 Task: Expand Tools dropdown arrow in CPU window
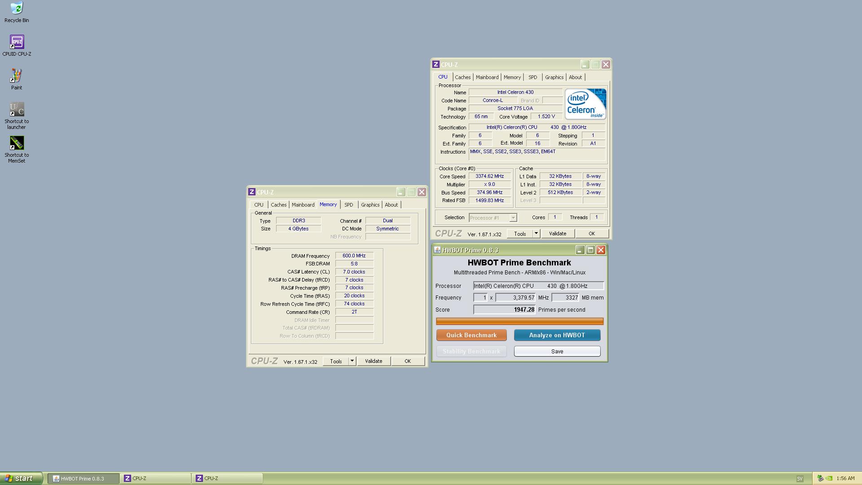(x=536, y=234)
